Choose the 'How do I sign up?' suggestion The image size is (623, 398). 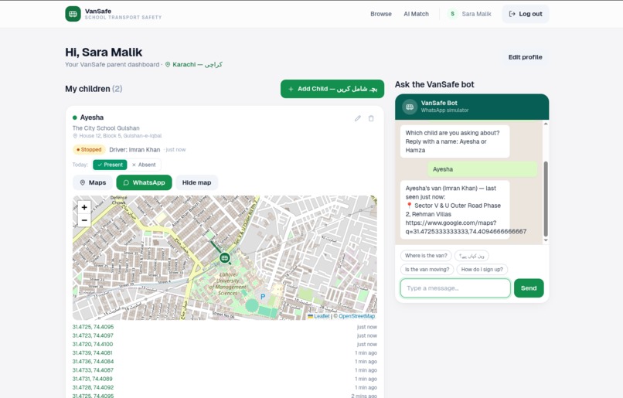coord(482,269)
